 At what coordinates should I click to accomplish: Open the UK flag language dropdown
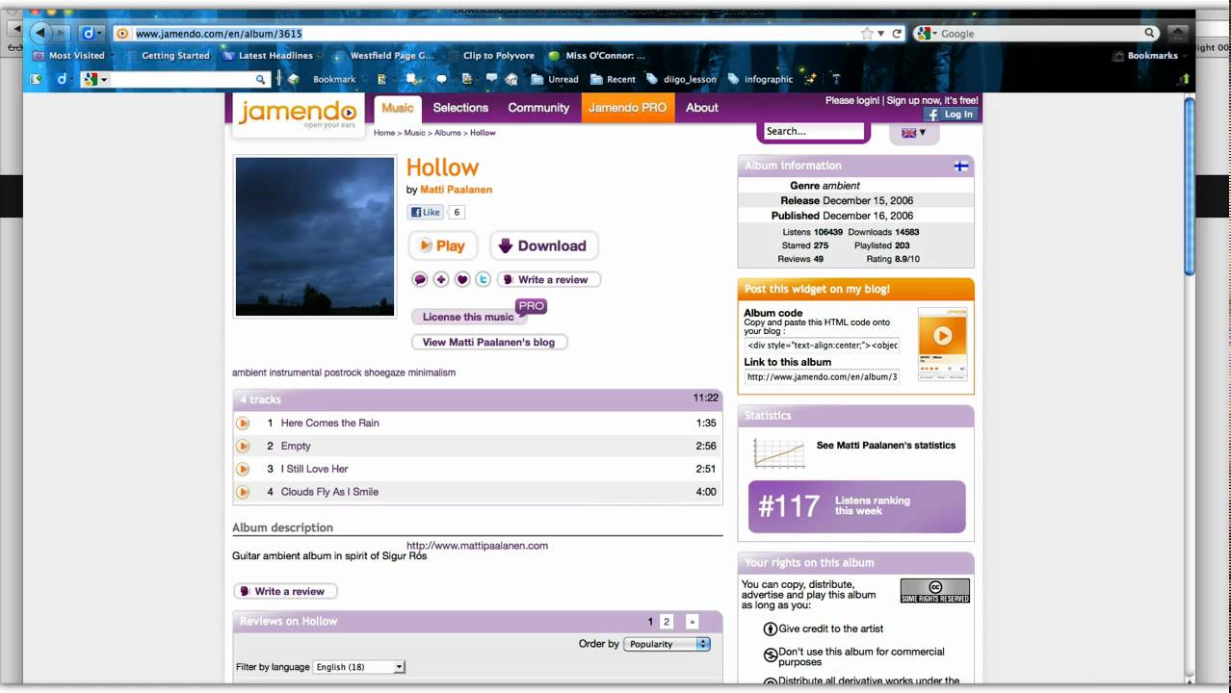(x=913, y=133)
